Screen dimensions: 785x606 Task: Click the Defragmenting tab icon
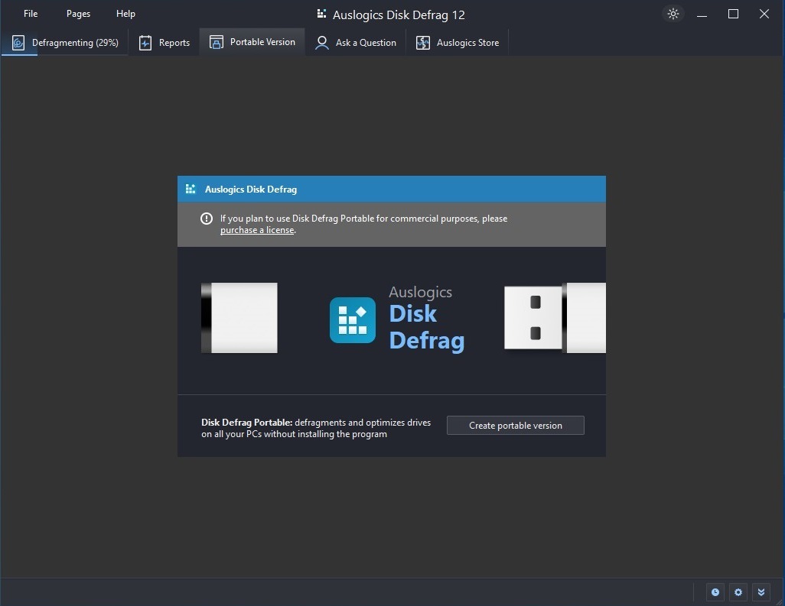[18, 43]
